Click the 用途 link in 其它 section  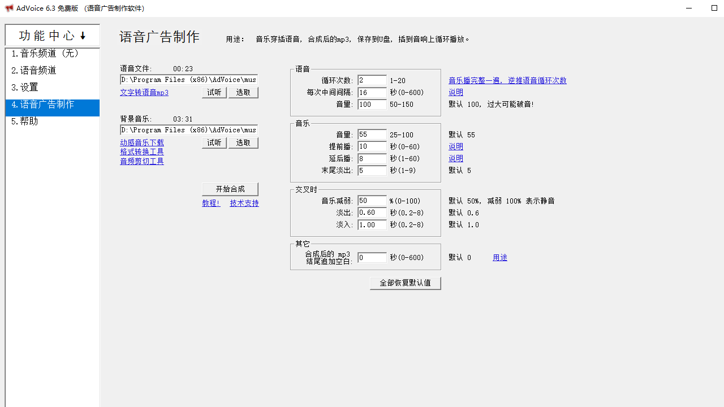(x=500, y=257)
